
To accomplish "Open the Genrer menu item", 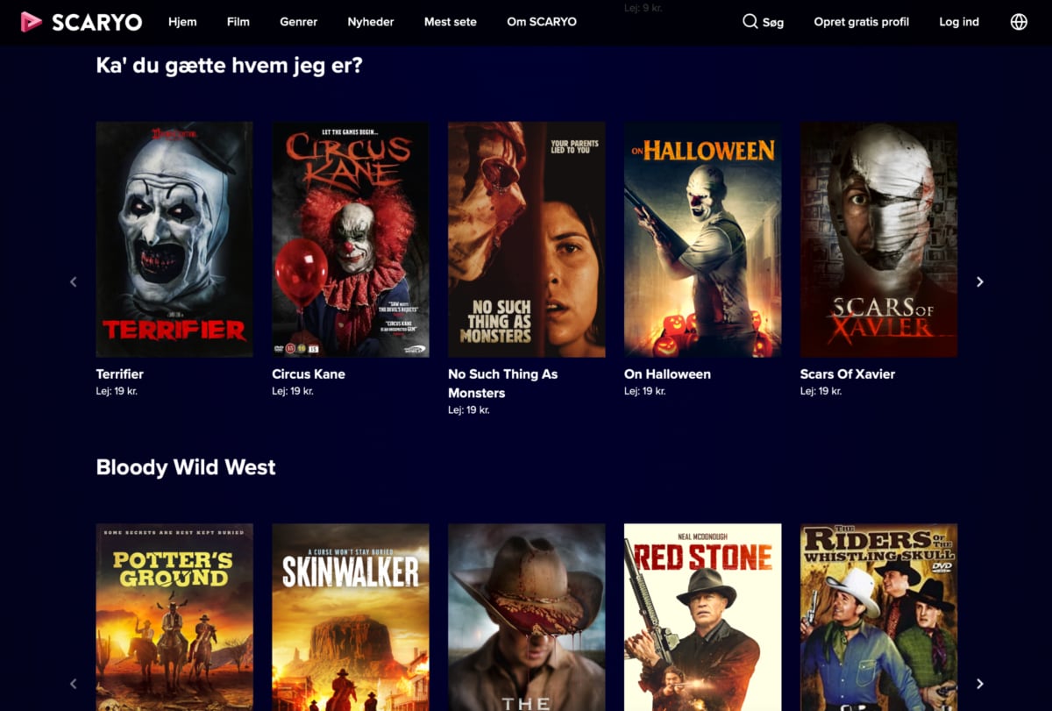I will pyautogui.click(x=299, y=22).
